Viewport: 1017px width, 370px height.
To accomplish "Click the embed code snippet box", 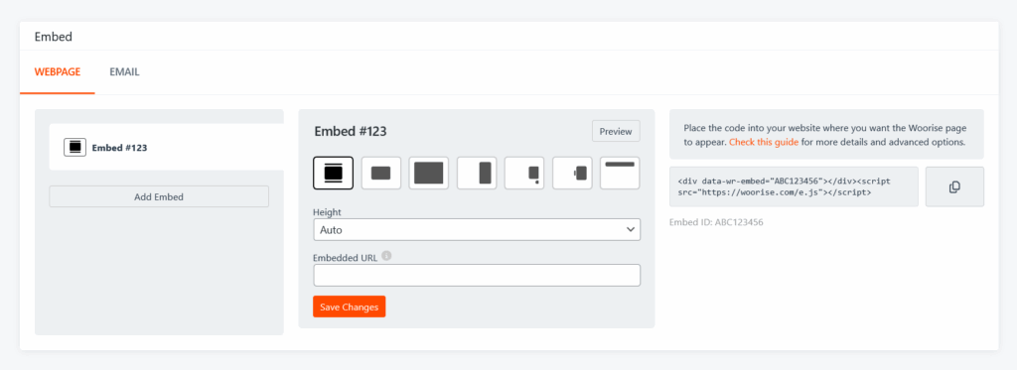I will click(794, 186).
